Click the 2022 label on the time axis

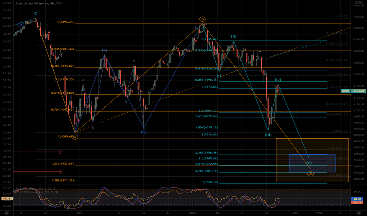tap(193, 213)
